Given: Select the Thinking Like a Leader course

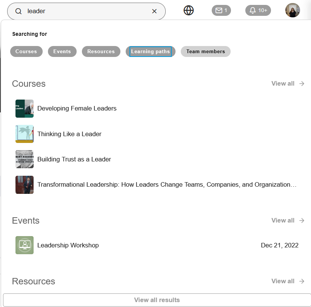Looking at the screenshot, I should 69,134.
